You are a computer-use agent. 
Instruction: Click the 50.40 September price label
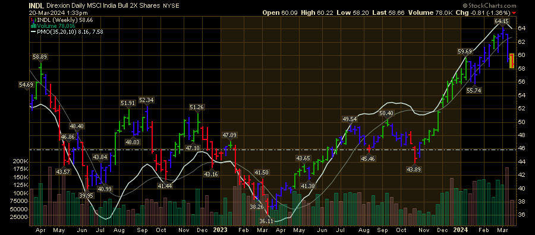pos(386,113)
